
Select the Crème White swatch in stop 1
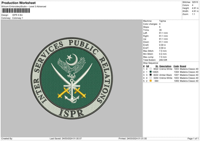click(x=151, y=69)
